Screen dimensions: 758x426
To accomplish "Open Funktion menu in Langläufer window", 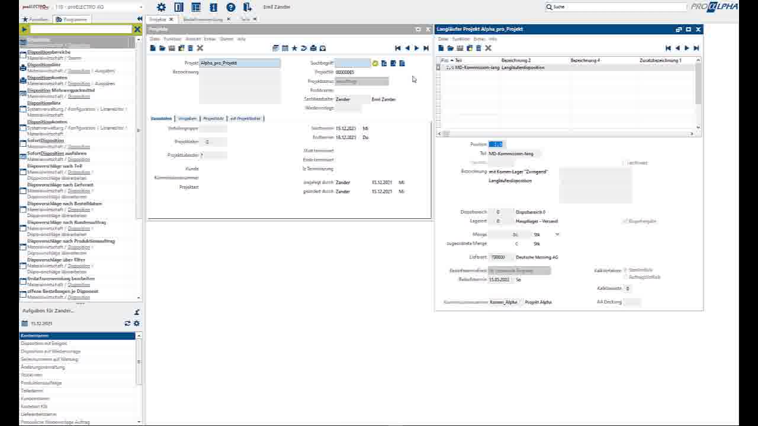I will pos(461,39).
